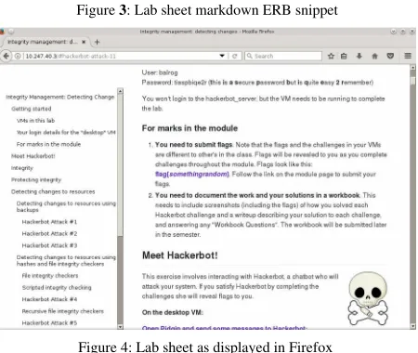
Task: Open Your login details for desktop VM
Action: tap(66, 132)
